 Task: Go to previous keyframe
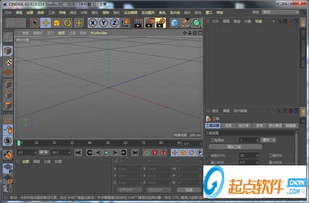(x=90, y=153)
